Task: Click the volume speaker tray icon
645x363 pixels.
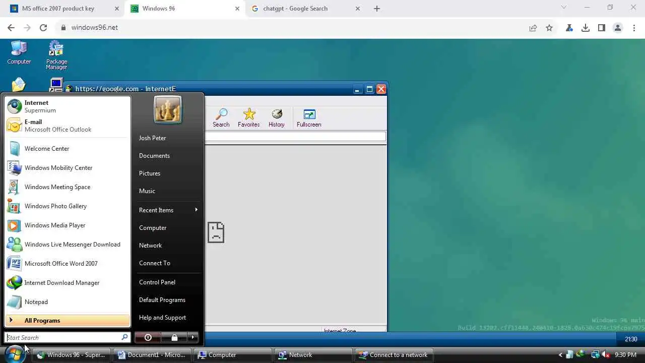Action: (606, 355)
